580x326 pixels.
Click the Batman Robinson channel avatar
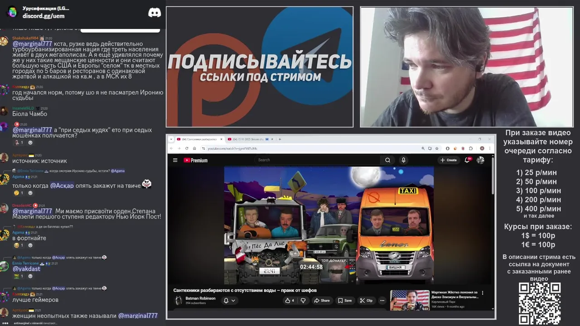179,300
